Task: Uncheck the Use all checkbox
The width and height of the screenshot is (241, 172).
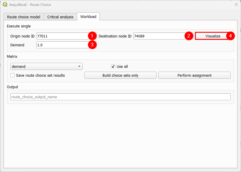Action: tap(113, 67)
